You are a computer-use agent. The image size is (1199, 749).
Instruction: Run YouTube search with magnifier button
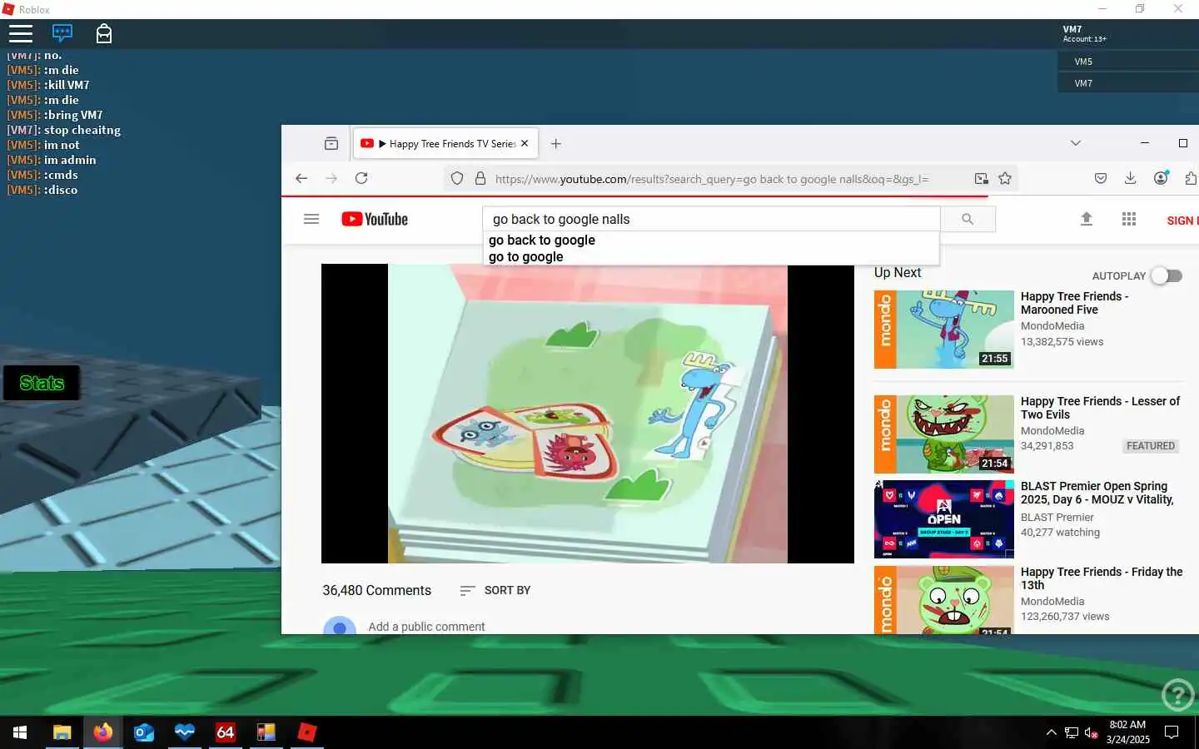tap(968, 219)
